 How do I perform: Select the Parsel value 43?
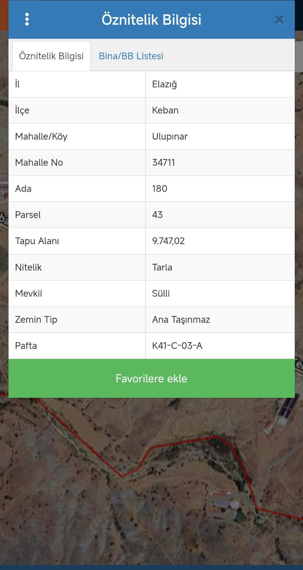pyautogui.click(x=157, y=215)
